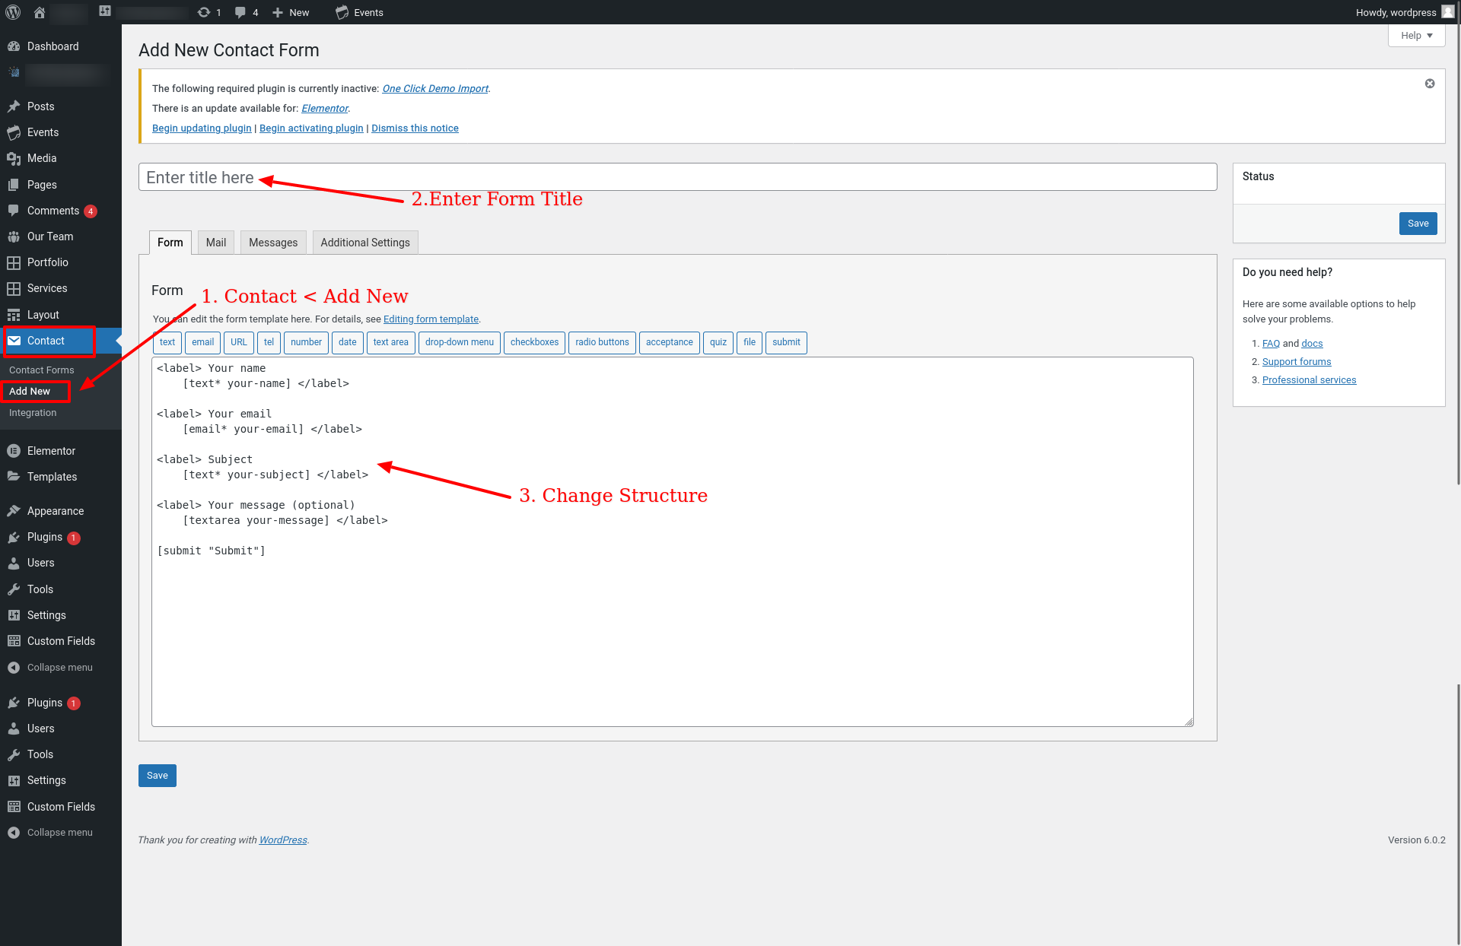Insert a tel tag button
1461x946 pixels.
click(x=269, y=342)
